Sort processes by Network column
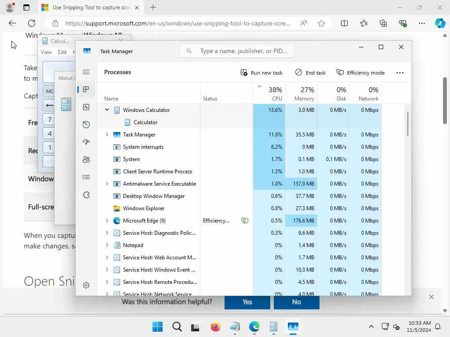The width and height of the screenshot is (450, 337). tap(366, 93)
